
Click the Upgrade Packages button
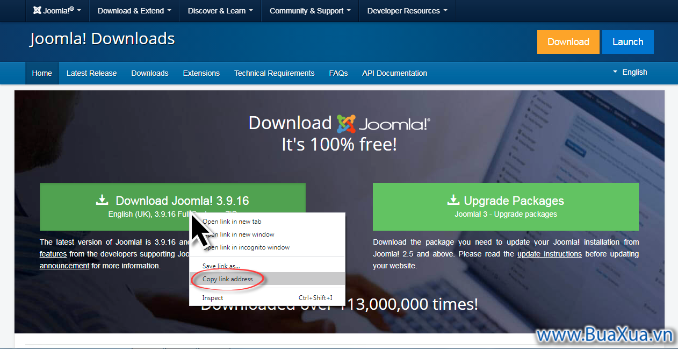[x=506, y=206]
